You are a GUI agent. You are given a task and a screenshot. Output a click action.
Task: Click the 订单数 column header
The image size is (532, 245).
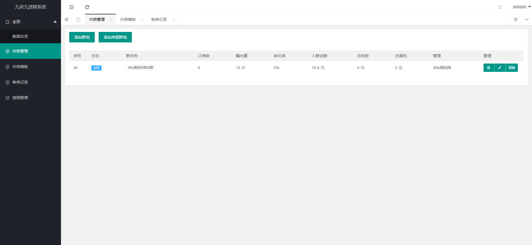click(x=204, y=56)
